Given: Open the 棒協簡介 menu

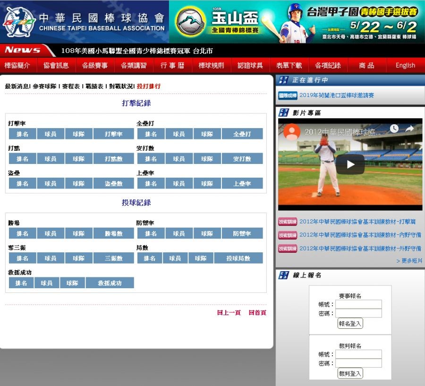Looking at the screenshot, I should click(17, 65).
